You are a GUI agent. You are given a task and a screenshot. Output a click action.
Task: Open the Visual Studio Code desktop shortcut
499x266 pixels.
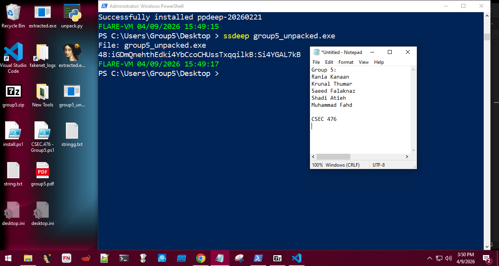pyautogui.click(x=13, y=58)
